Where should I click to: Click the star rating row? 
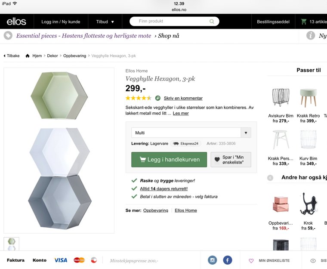(x=138, y=98)
